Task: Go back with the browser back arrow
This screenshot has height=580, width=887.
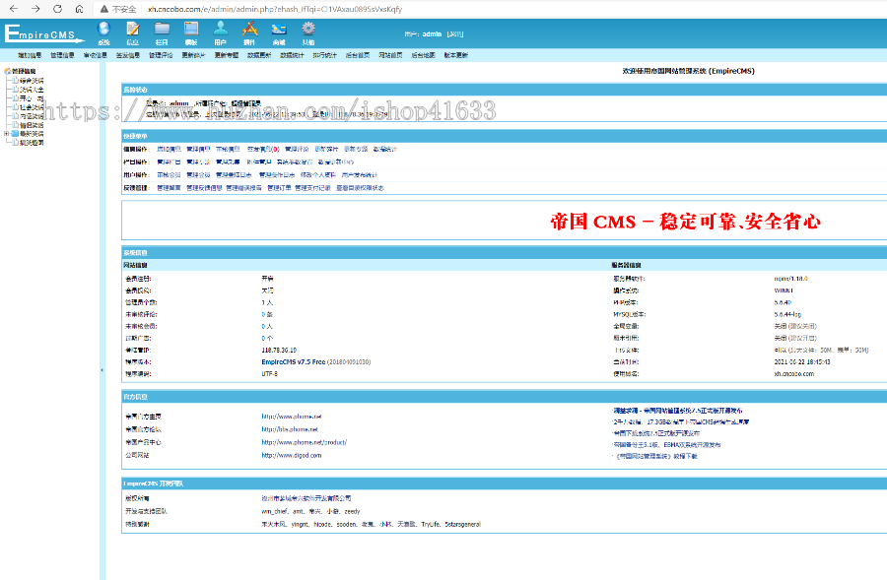Action: pos(14,9)
